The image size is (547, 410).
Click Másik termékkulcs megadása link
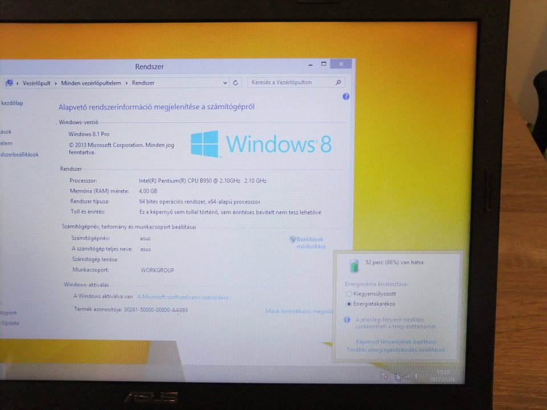click(299, 311)
